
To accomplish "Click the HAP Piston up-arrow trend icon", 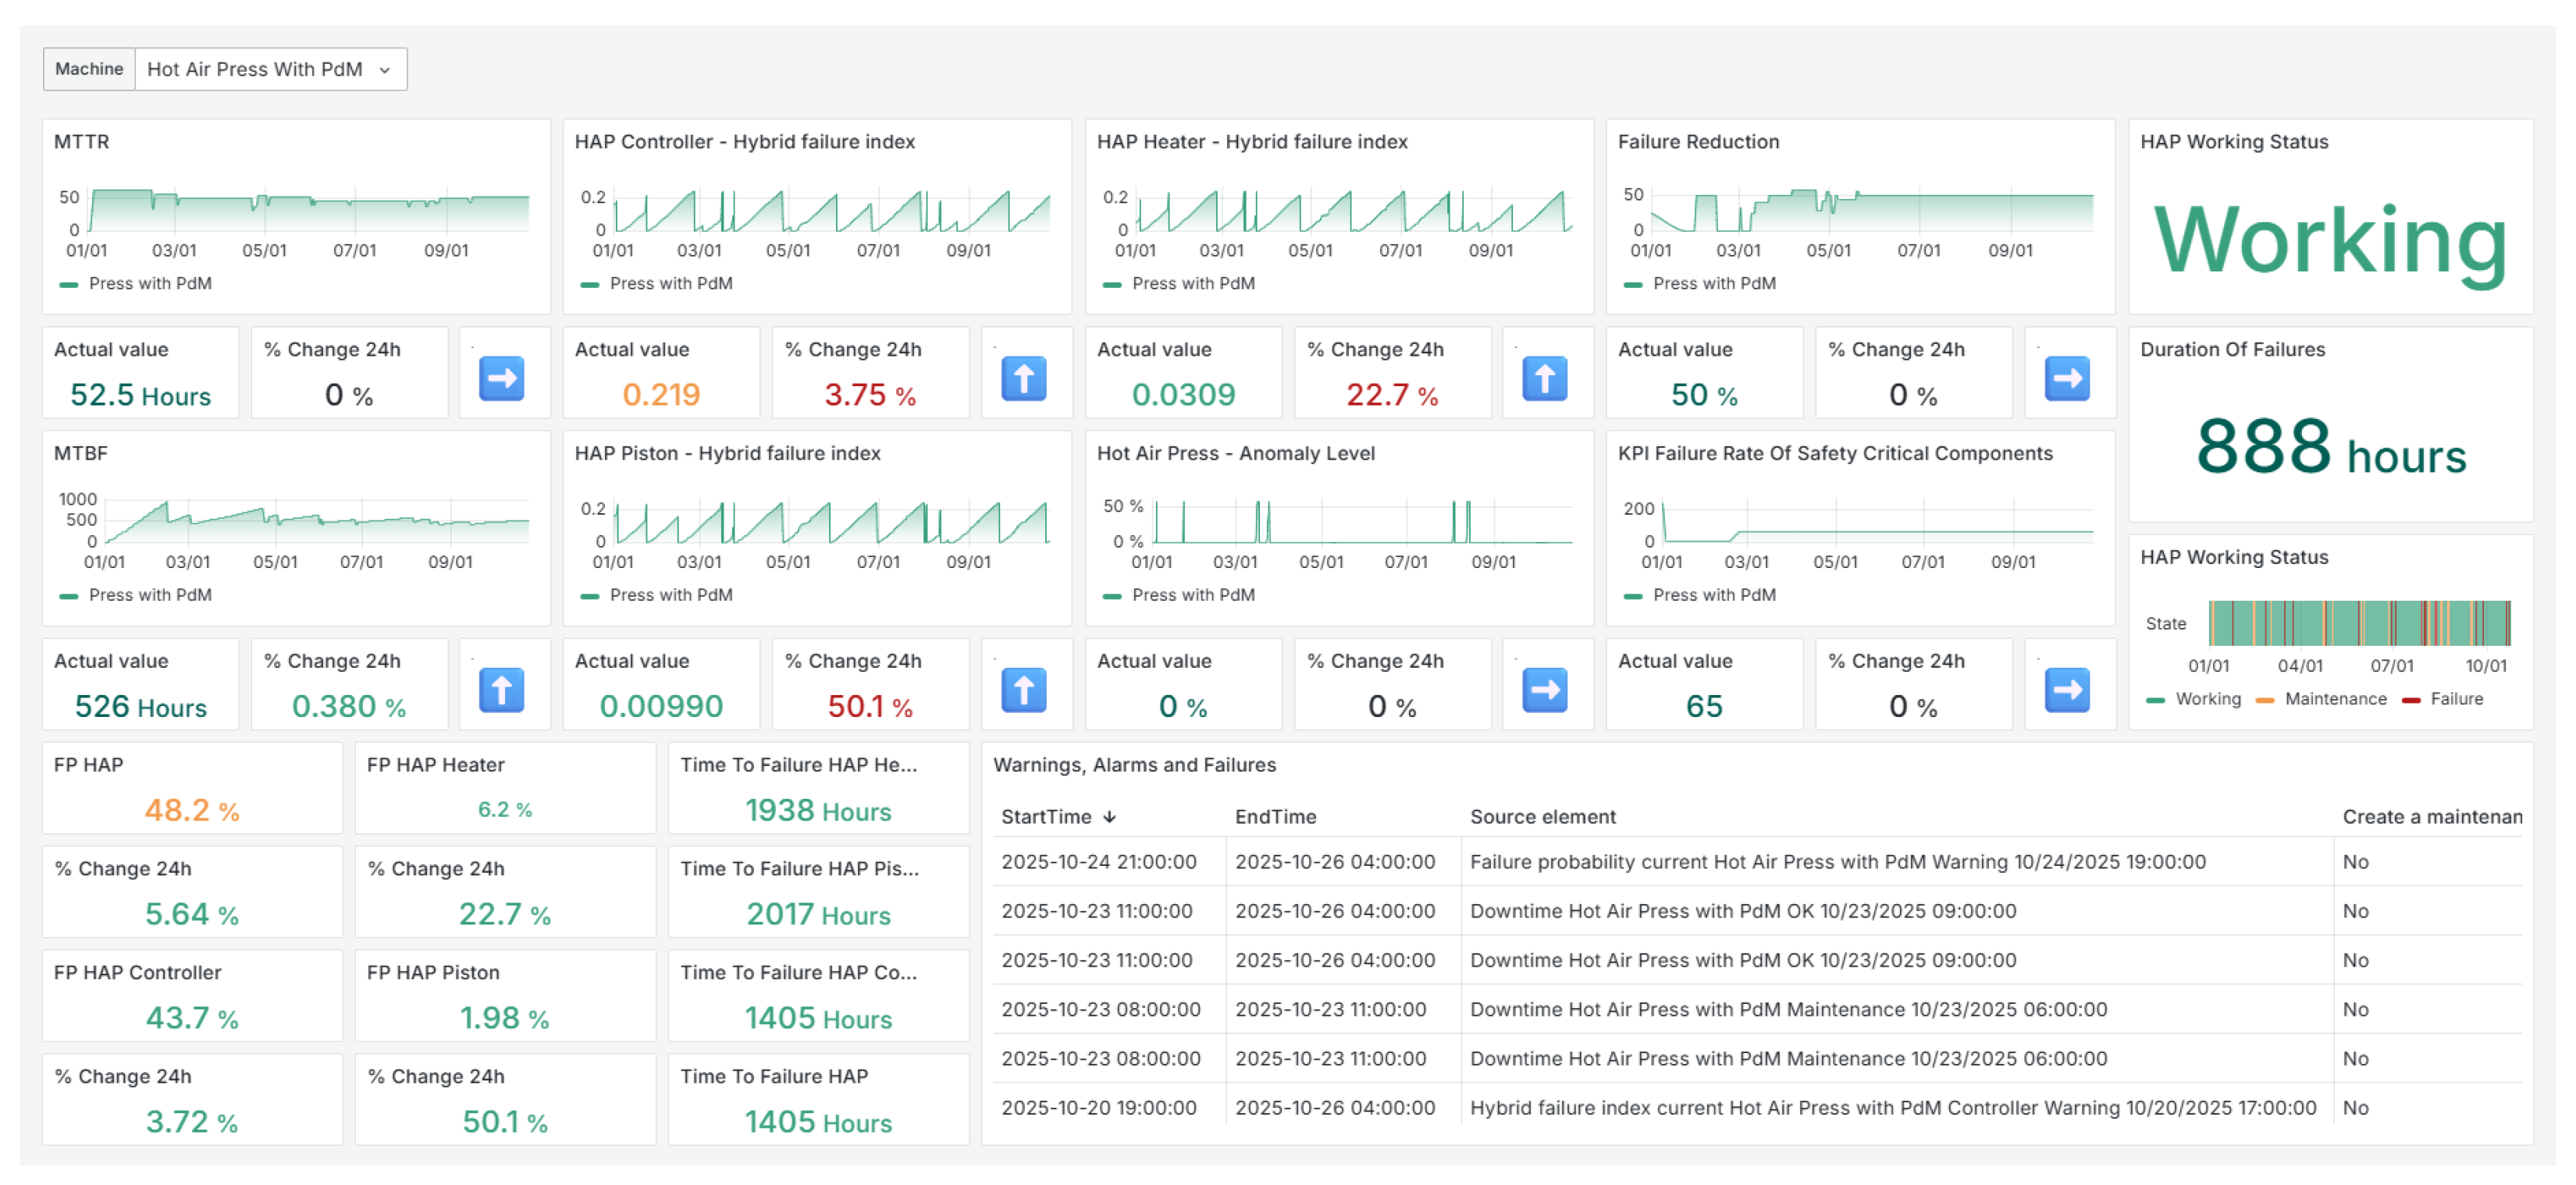I will [1023, 690].
